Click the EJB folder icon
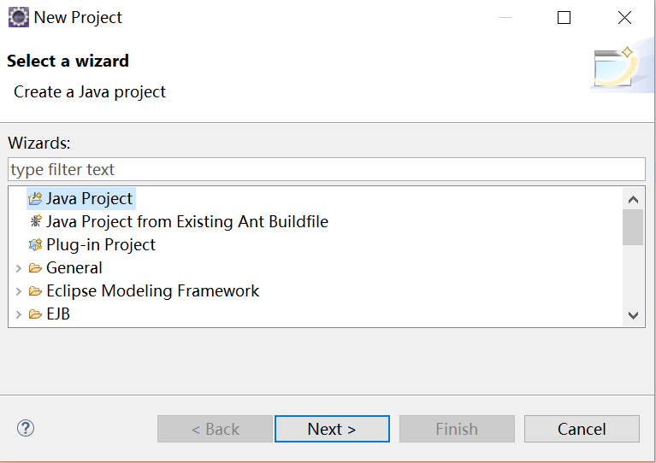 36,314
